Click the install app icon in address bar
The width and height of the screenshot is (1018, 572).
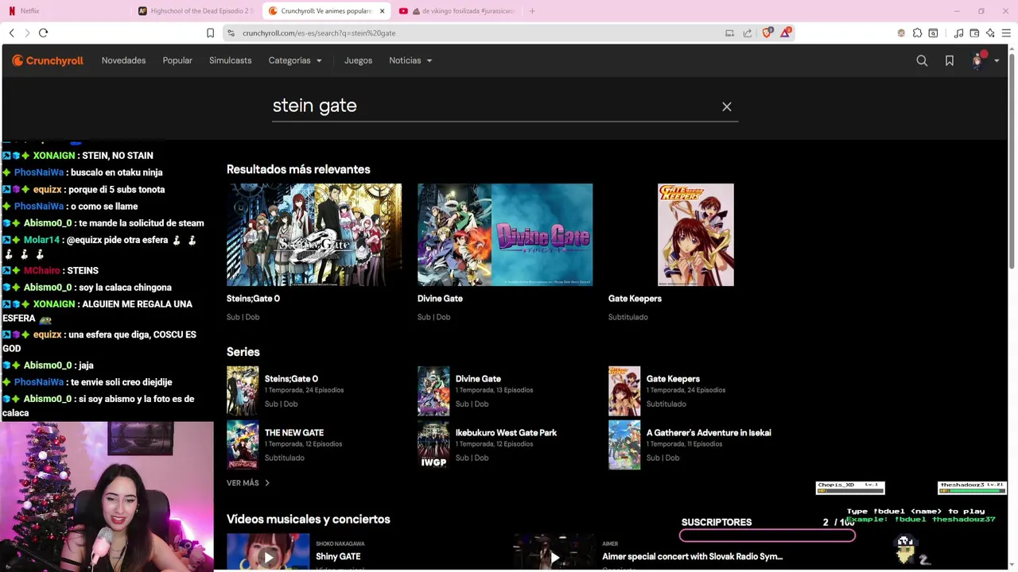tap(729, 33)
